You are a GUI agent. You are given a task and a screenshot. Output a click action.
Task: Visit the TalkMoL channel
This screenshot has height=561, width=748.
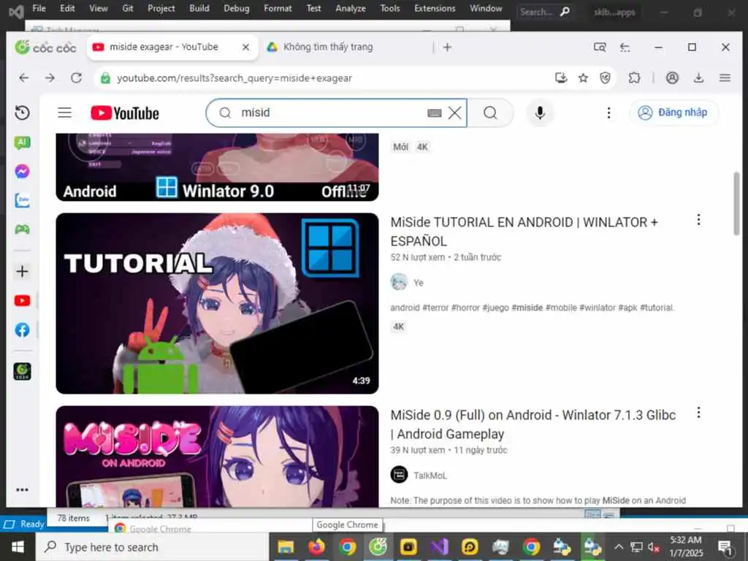(x=430, y=476)
